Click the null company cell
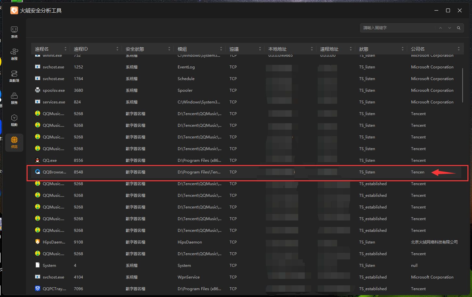 [414, 266]
